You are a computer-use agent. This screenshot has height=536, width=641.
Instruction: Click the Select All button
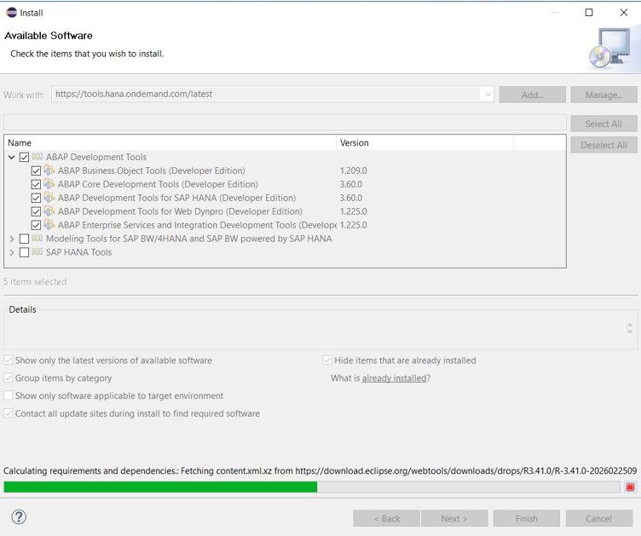point(603,124)
